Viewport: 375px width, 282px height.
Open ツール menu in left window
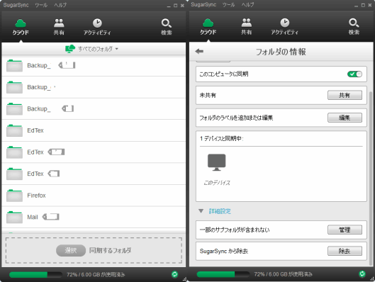pyautogui.click(x=41, y=5)
